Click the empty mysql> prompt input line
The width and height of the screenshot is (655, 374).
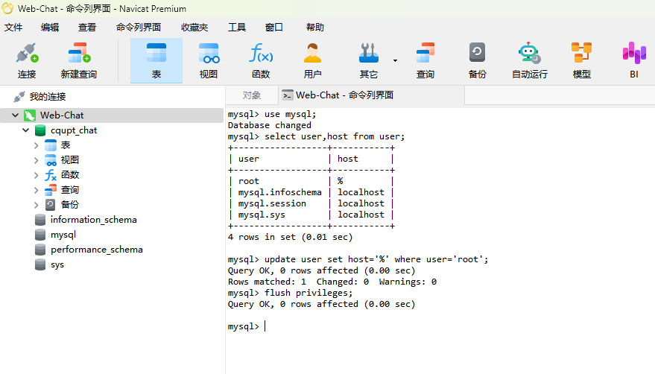coord(247,326)
